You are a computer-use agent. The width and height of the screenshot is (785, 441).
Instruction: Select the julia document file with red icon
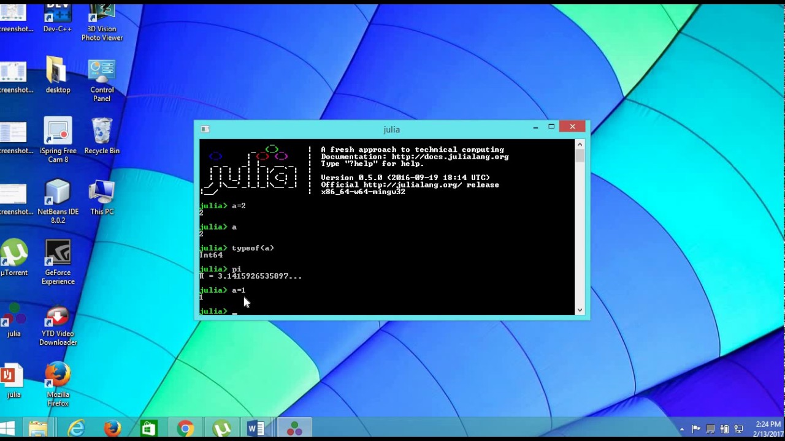[x=12, y=381]
